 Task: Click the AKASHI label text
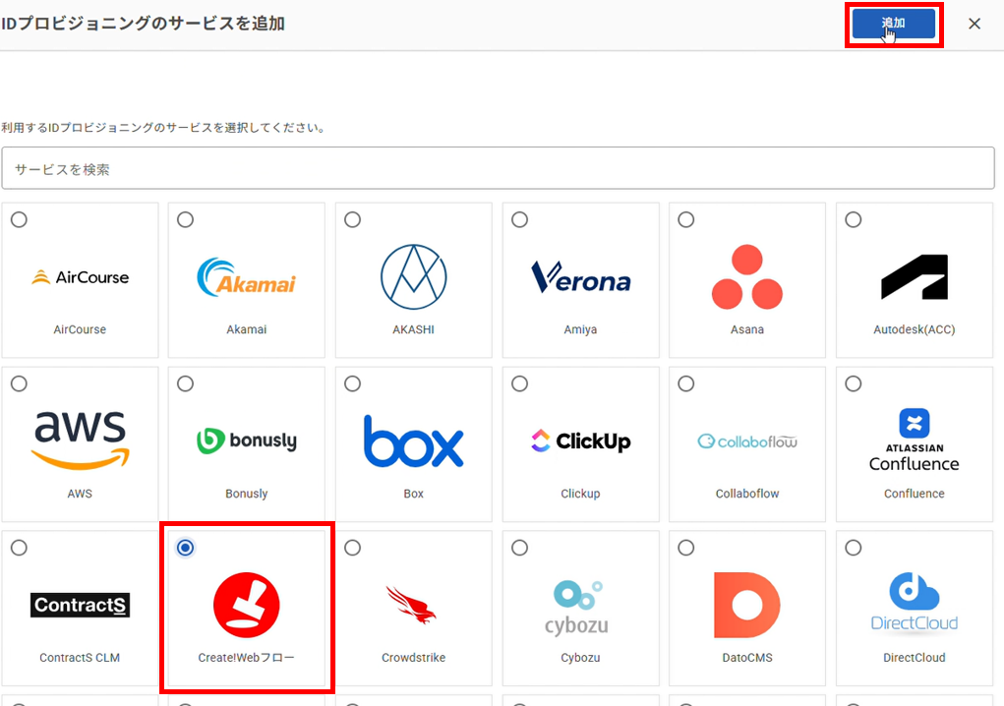(x=414, y=329)
